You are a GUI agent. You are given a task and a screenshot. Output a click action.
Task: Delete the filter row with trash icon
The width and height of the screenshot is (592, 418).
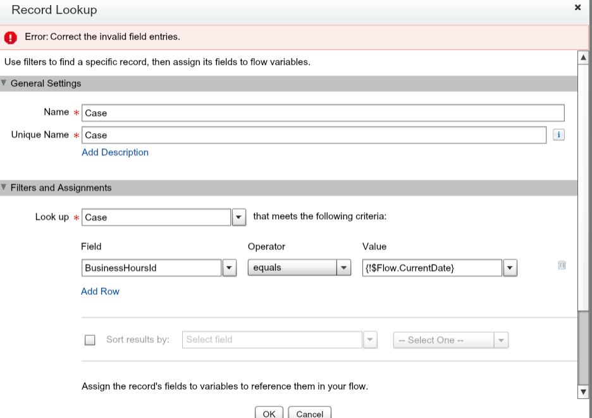pos(562,266)
